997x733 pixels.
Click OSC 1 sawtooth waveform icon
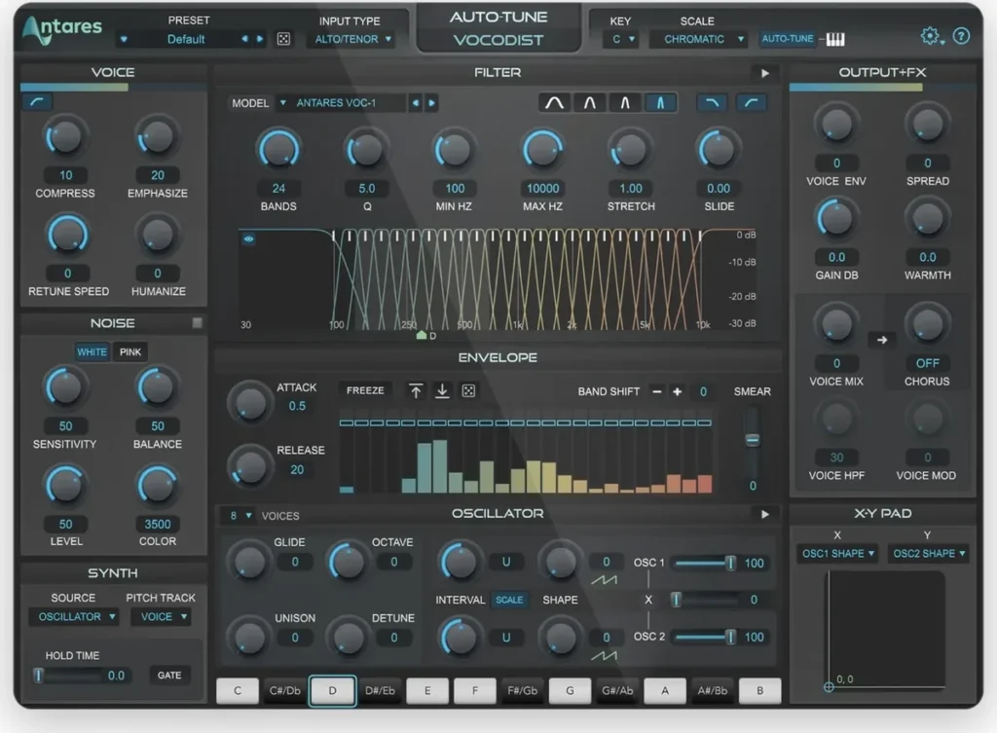click(x=604, y=580)
